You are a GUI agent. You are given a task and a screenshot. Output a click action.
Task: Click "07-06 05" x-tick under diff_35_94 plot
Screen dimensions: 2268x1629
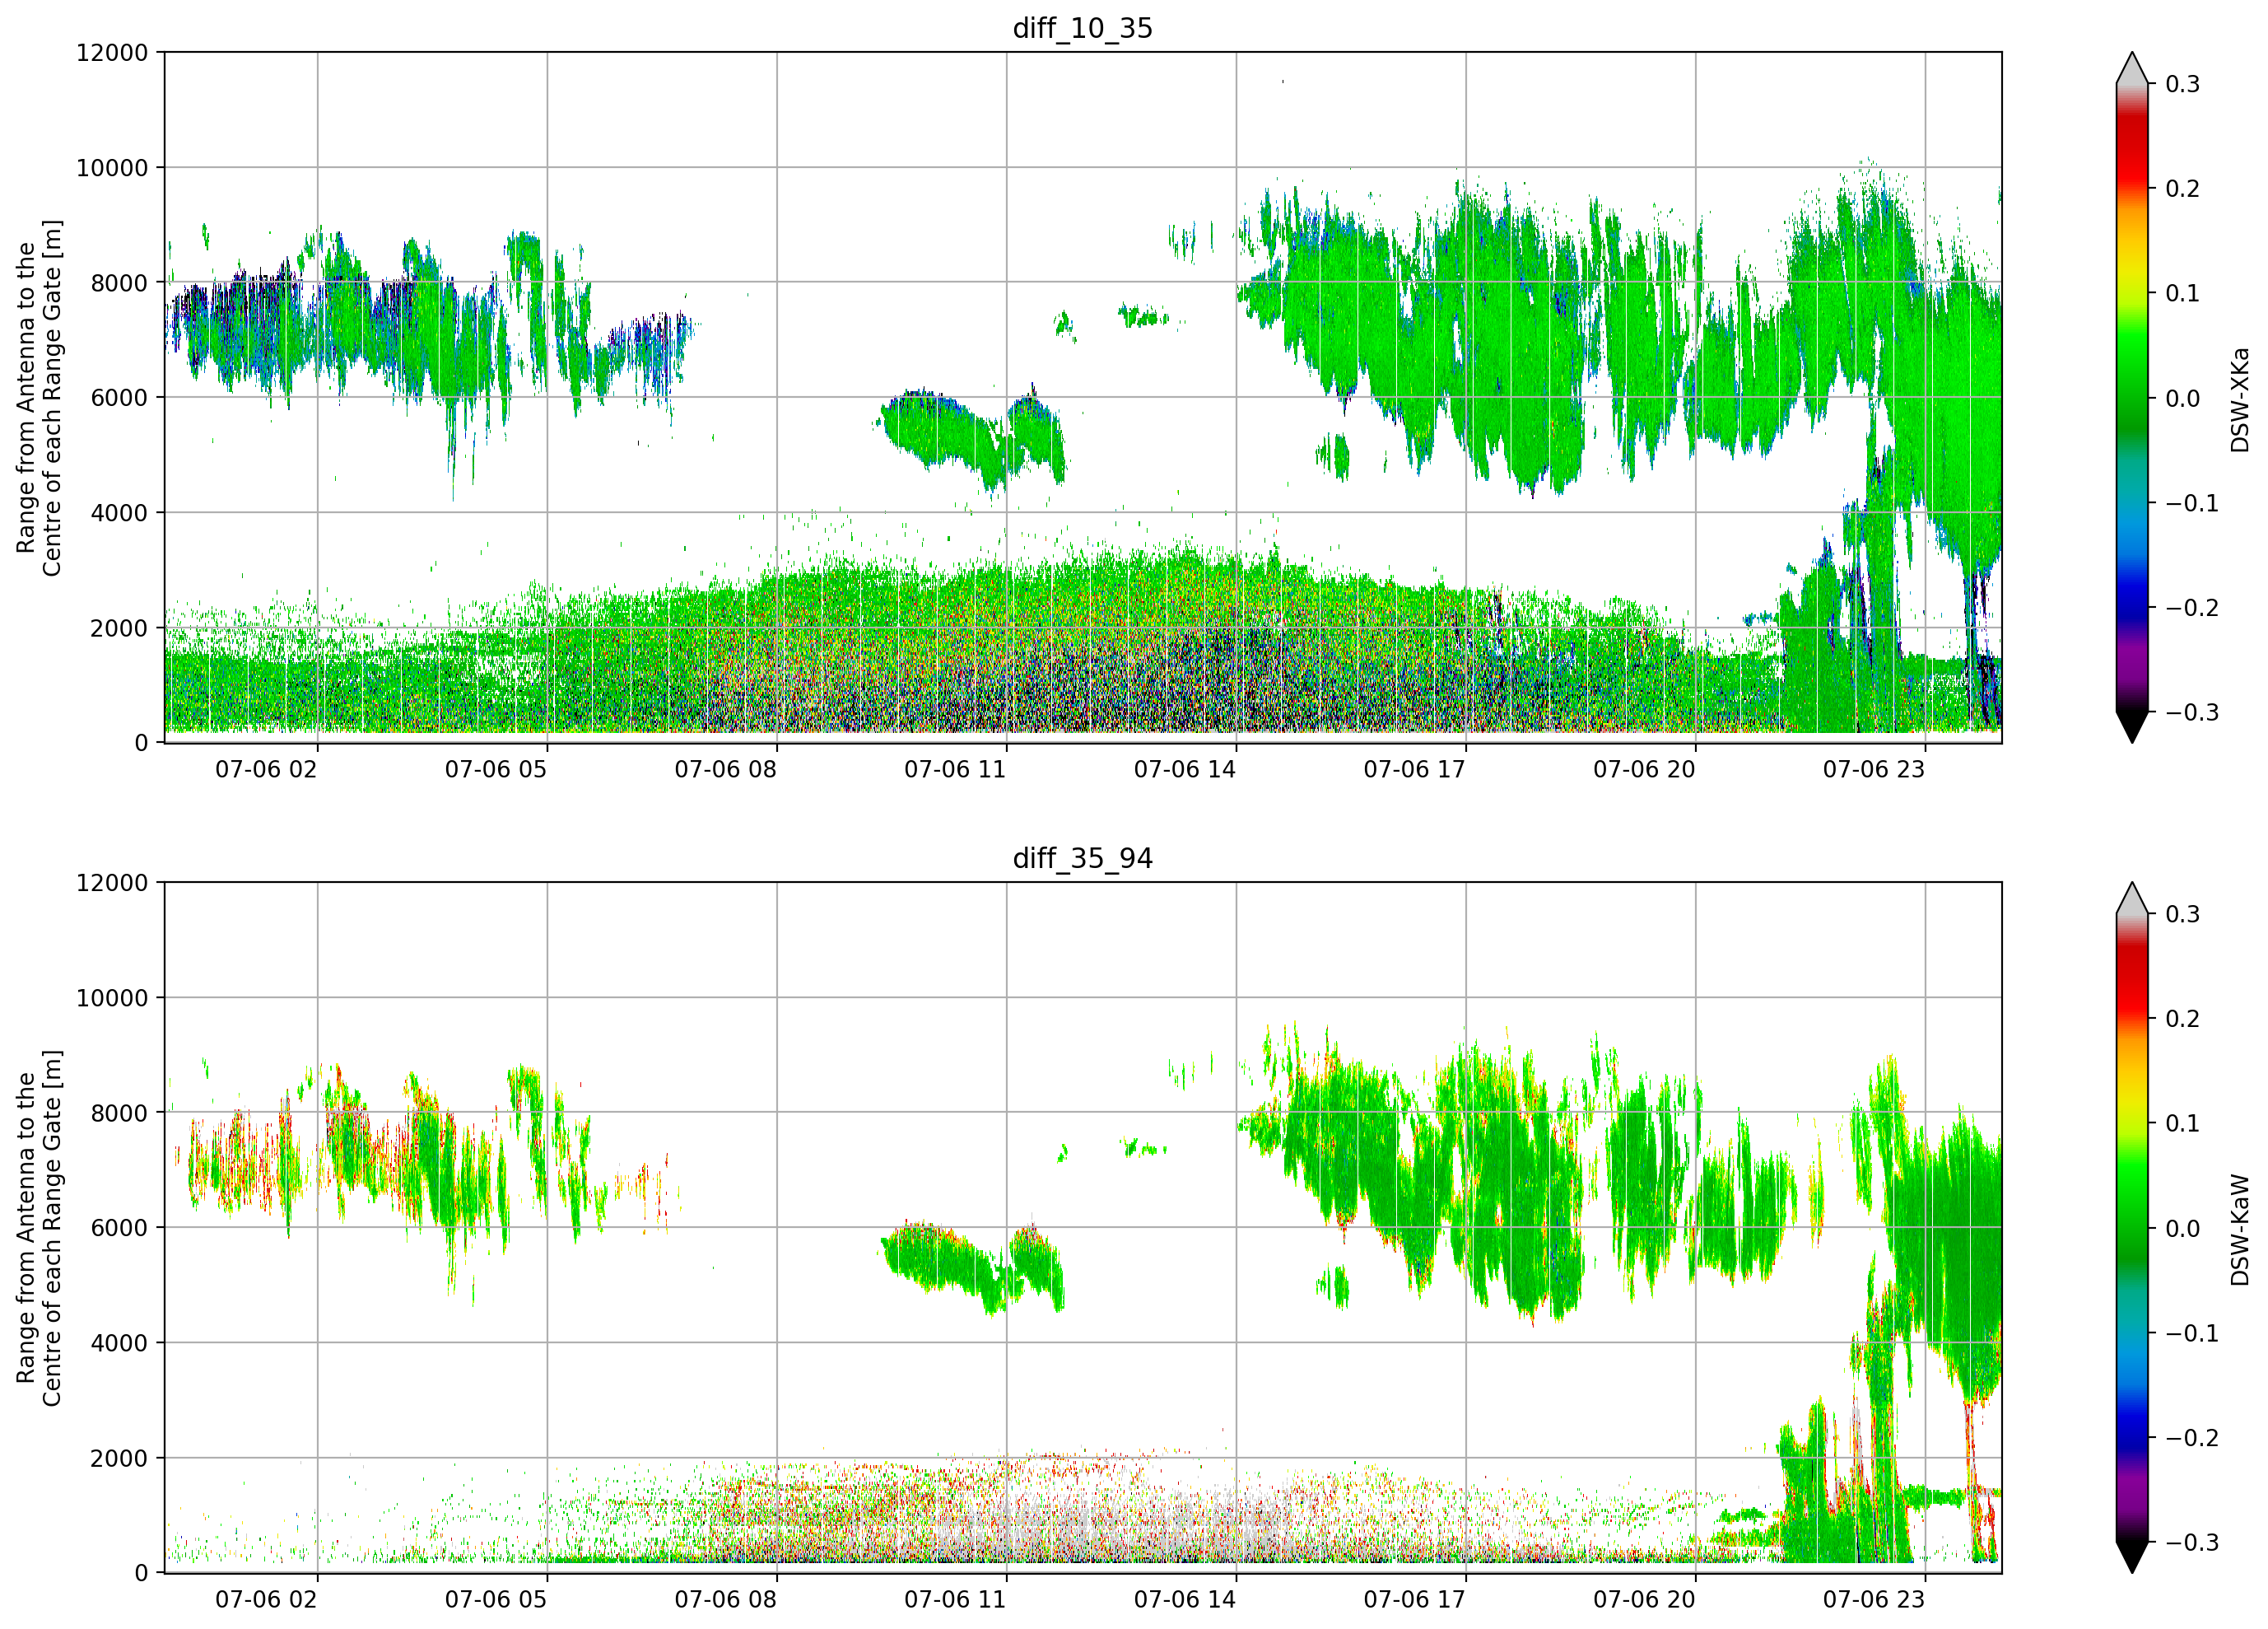click(x=496, y=1600)
